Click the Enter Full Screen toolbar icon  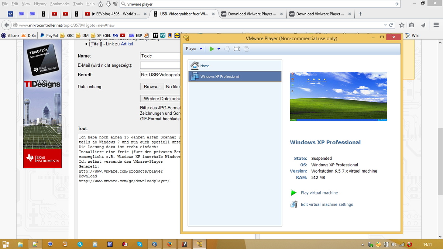click(x=237, y=49)
